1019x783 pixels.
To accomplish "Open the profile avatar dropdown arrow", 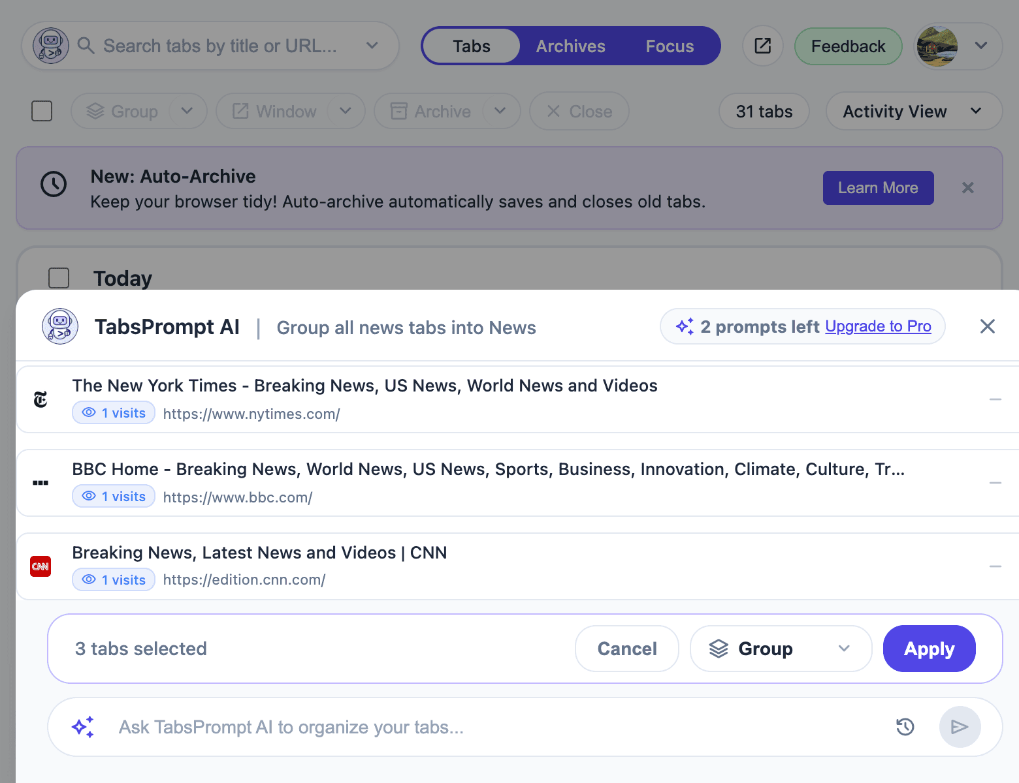I will 980,46.
